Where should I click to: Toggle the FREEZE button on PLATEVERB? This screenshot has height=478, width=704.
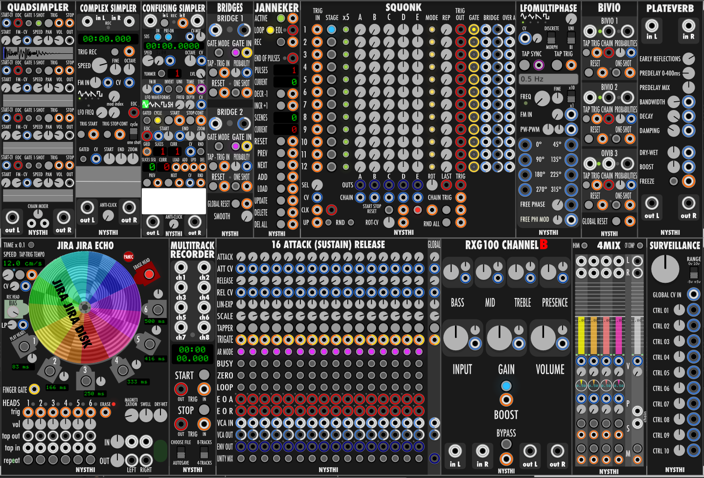pos(674,181)
